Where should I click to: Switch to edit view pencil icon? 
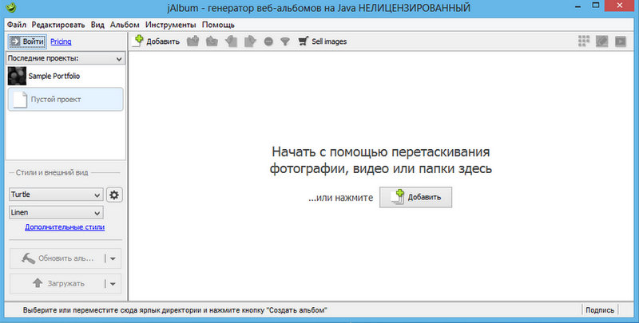point(602,41)
